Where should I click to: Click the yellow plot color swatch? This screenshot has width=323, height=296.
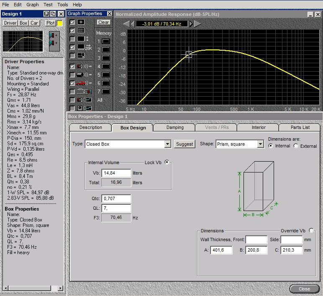tap(60, 23)
